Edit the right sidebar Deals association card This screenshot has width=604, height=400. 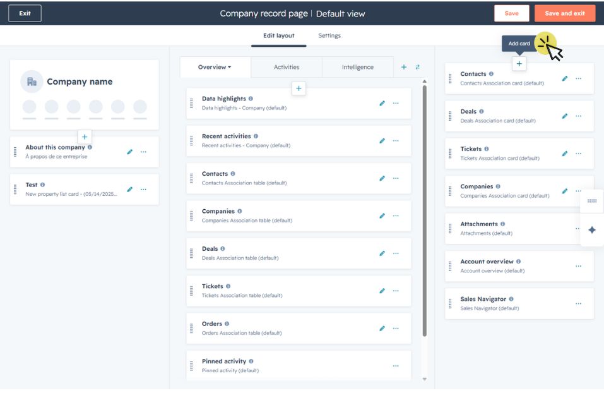[x=565, y=116]
